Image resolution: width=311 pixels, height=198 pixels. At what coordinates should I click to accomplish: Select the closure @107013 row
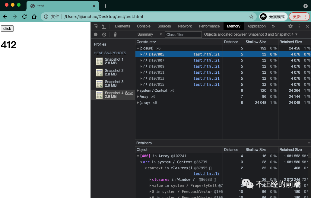(223, 78)
